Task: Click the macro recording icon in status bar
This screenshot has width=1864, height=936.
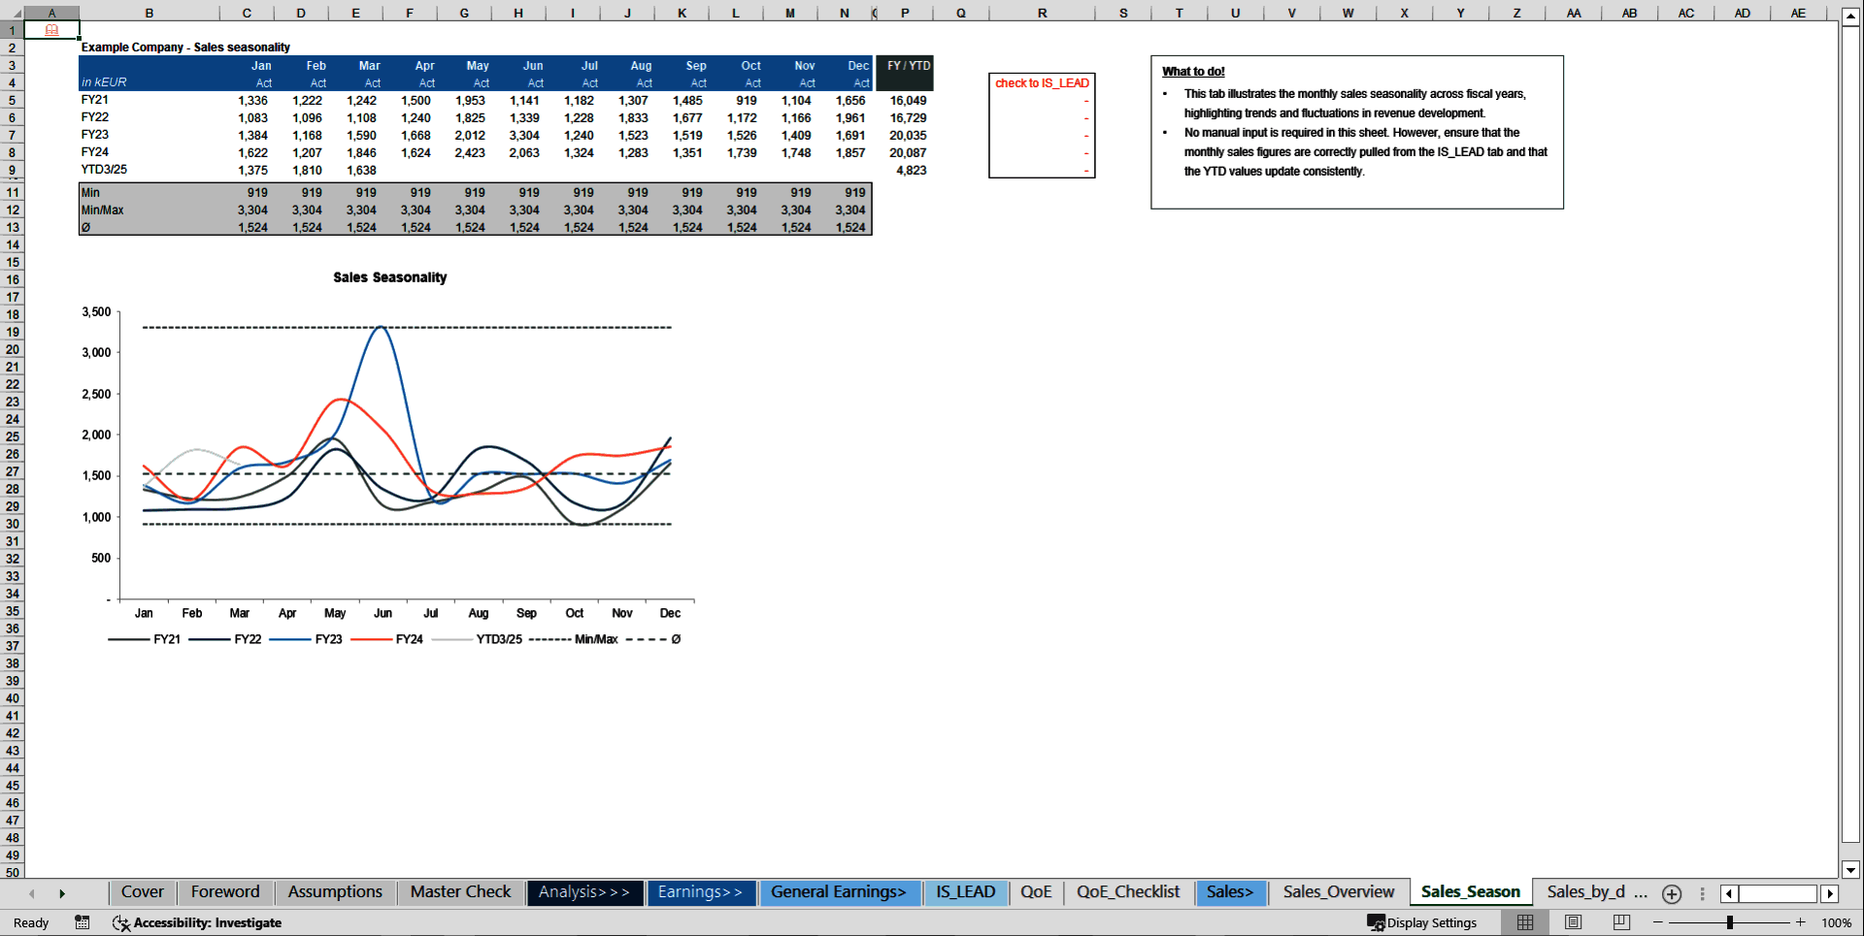Action: click(x=83, y=922)
